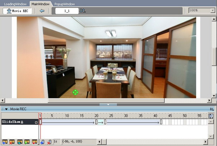This screenshot has height=146, width=217.
Task: Click the delete keyframe icon
Action: 50,142
